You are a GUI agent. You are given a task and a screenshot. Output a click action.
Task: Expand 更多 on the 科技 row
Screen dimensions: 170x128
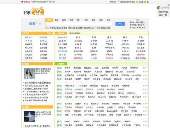145,115
